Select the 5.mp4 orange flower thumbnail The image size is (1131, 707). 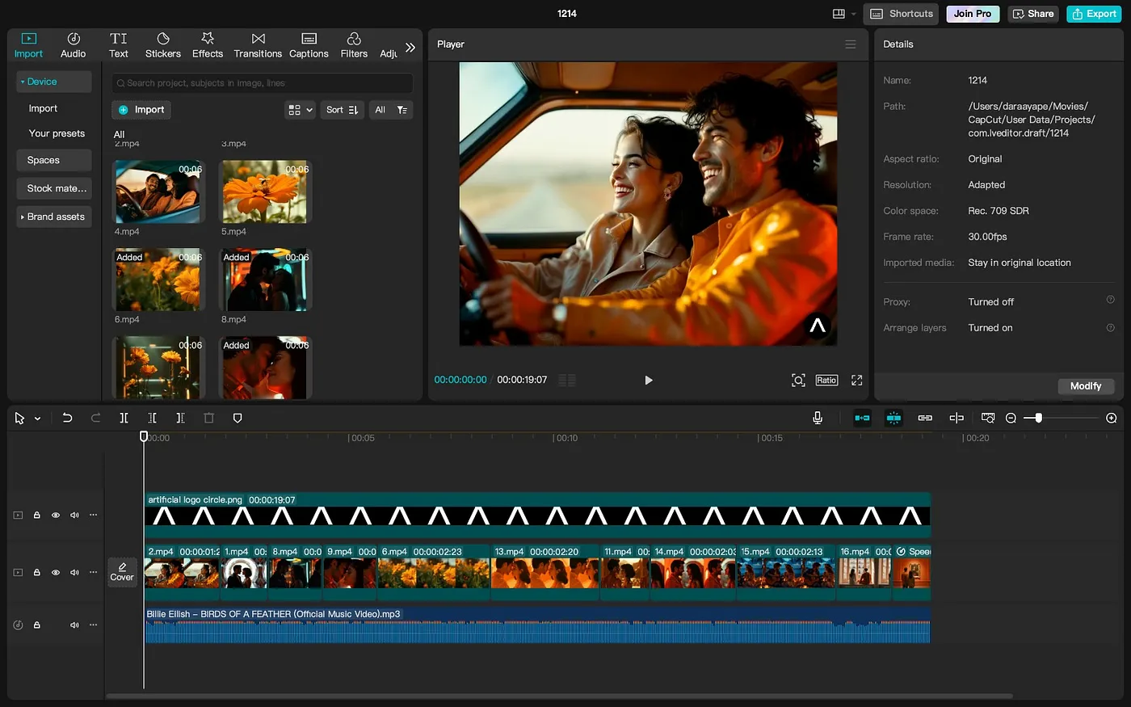click(x=266, y=191)
